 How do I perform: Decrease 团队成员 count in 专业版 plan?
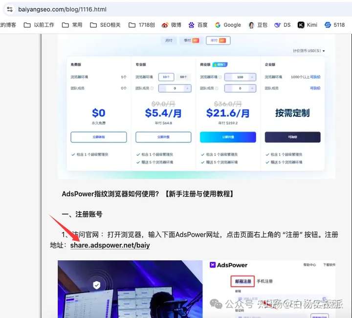[x=162, y=88]
